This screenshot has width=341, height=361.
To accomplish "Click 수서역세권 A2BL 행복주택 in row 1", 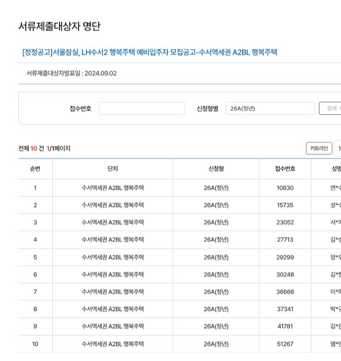I will pyautogui.click(x=113, y=188).
